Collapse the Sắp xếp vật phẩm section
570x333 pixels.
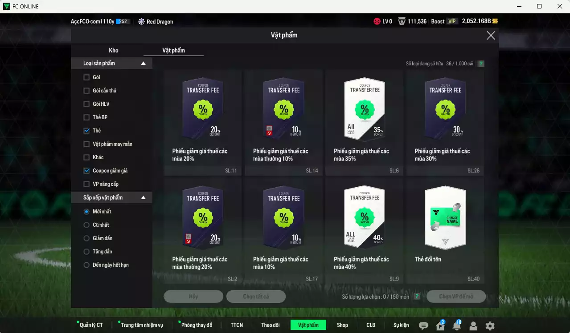[144, 197]
